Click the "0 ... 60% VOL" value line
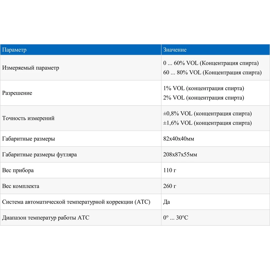The image size is (270, 270). [211, 63]
